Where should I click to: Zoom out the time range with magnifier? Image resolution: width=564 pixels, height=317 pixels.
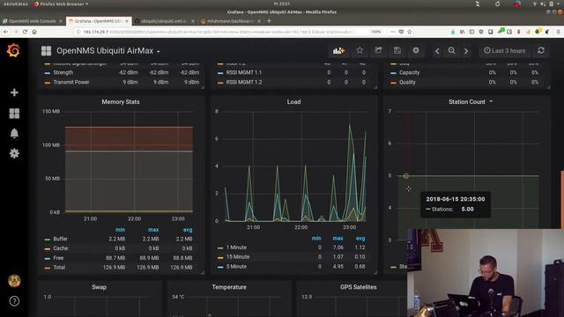pos(451,51)
